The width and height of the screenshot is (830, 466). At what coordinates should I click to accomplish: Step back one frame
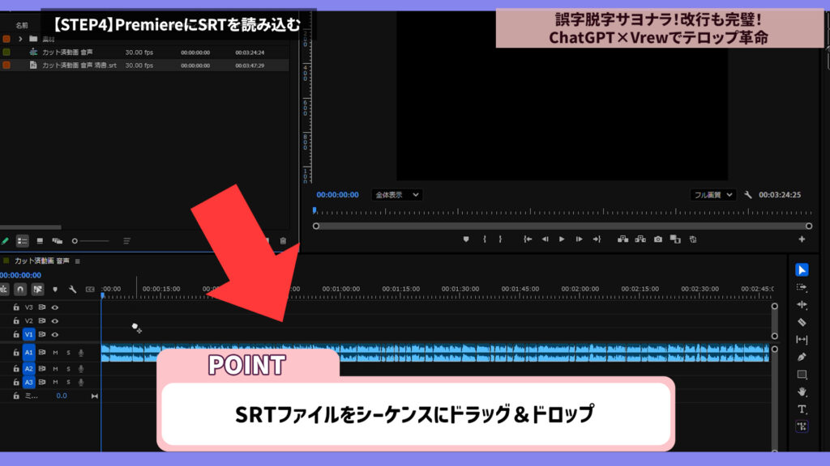(x=545, y=239)
